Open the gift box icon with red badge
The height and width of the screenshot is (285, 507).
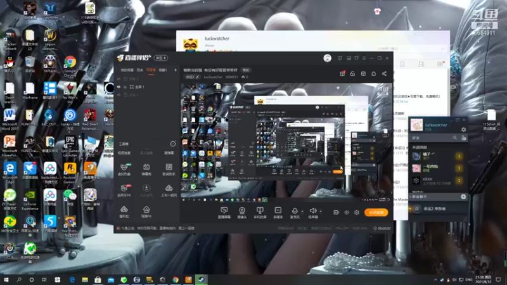(x=342, y=73)
